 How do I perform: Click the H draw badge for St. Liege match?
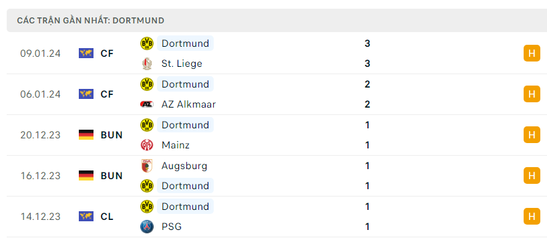532,53
